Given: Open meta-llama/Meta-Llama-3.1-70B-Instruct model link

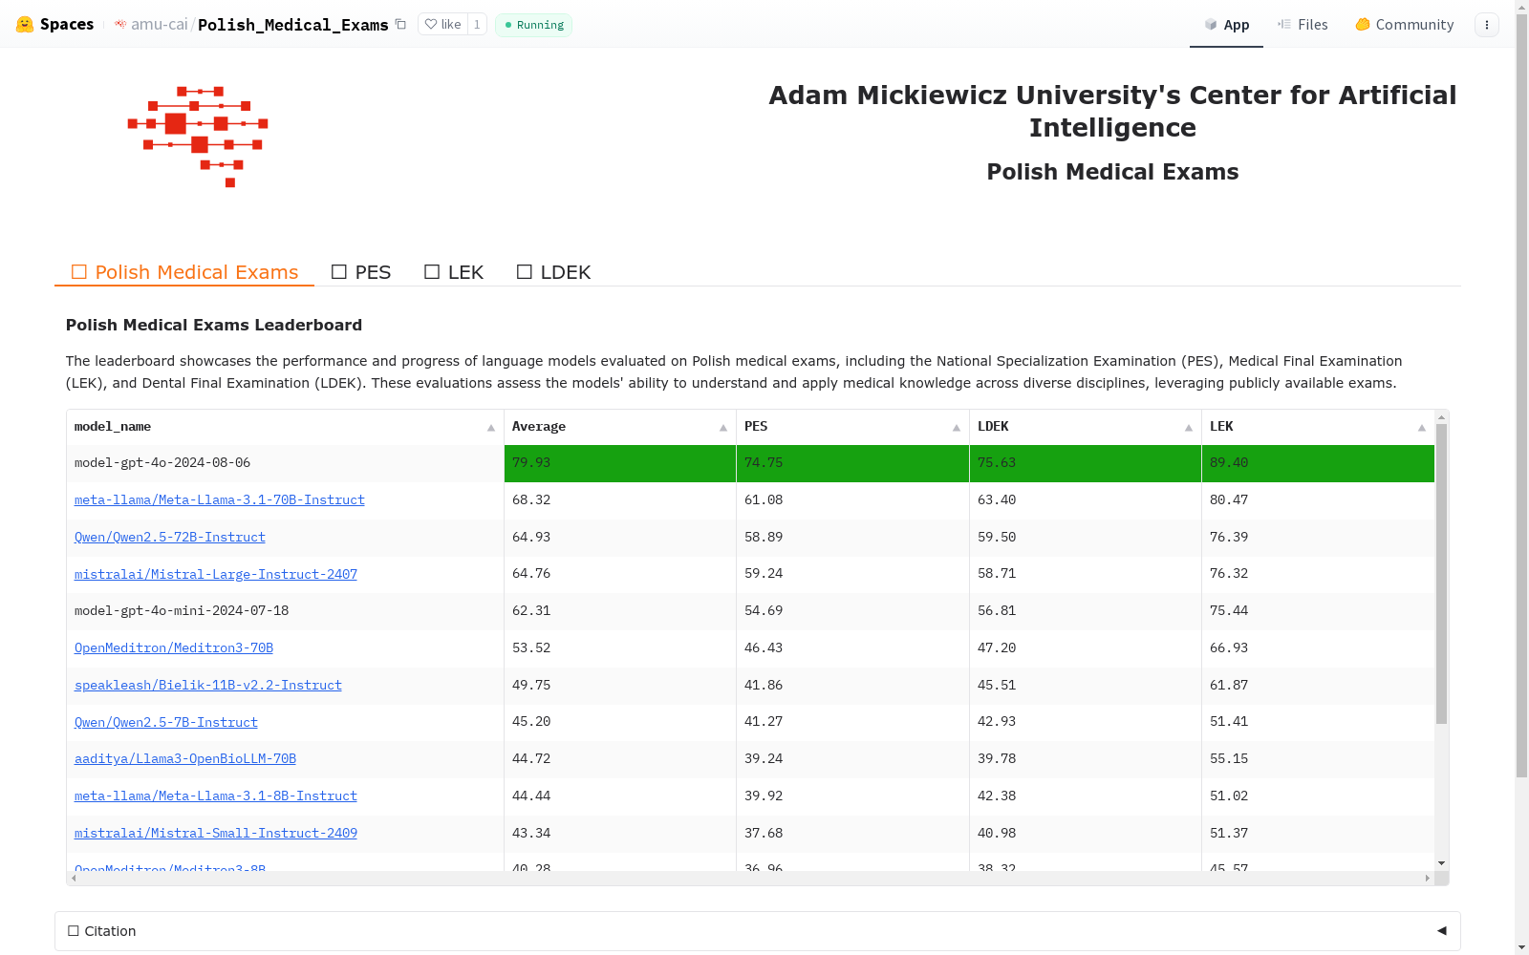Looking at the screenshot, I should point(220,499).
